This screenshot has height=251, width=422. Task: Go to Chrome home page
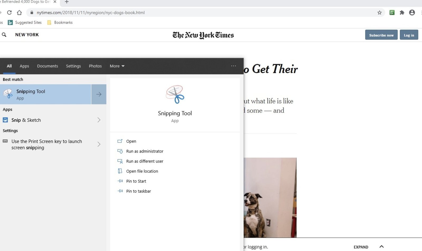19,12
